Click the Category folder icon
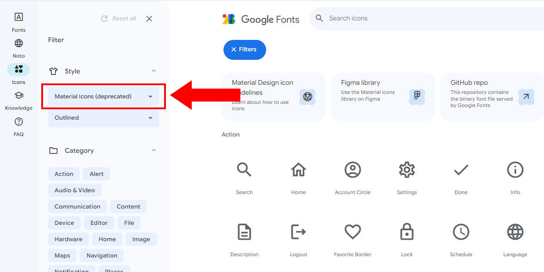This screenshot has width=544, height=272. pos(53,151)
